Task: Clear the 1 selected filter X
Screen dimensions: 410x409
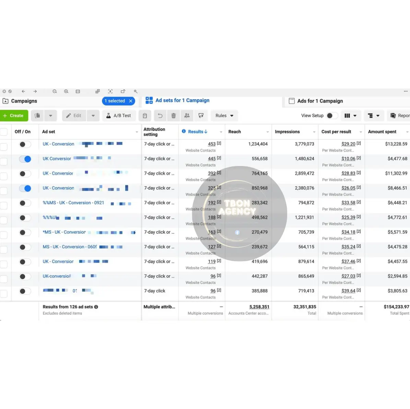Action: (x=131, y=101)
